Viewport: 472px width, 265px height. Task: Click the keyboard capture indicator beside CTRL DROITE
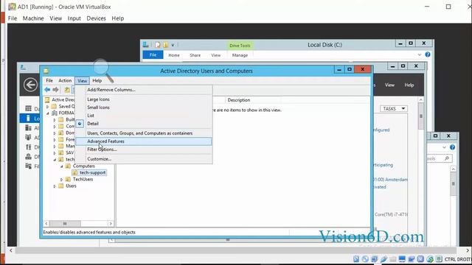(x=439, y=259)
